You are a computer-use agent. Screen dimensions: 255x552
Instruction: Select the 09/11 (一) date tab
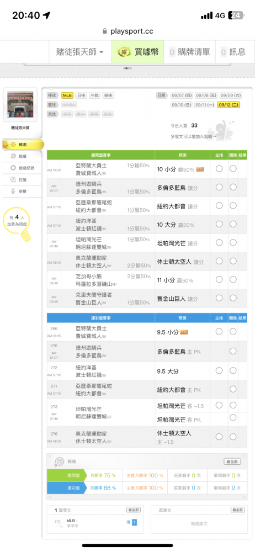205,105
